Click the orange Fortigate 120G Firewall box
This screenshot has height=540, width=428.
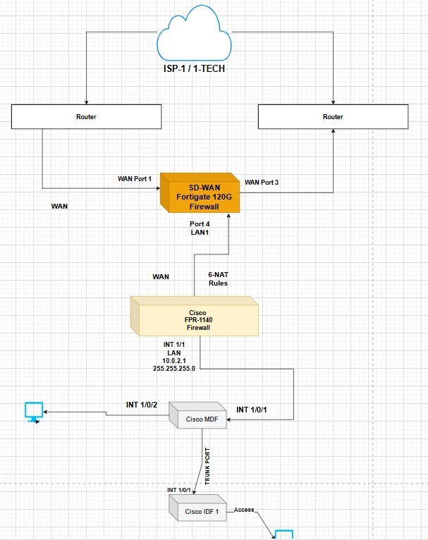pyautogui.click(x=200, y=193)
